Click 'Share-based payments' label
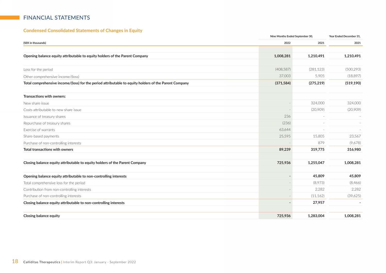The width and height of the screenshot is (386, 273). point(41,136)
